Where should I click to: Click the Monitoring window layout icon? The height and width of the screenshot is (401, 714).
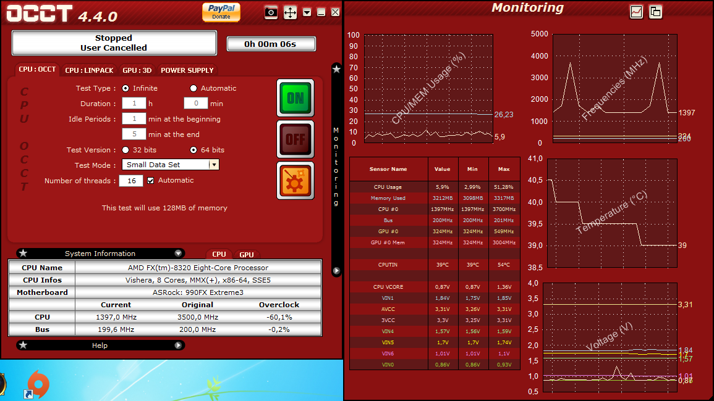(x=655, y=12)
